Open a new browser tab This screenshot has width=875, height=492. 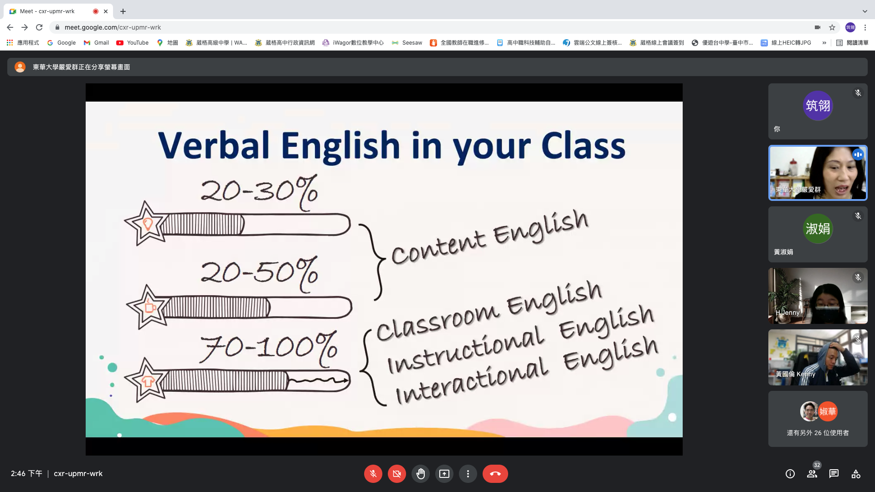(x=123, y=11)
